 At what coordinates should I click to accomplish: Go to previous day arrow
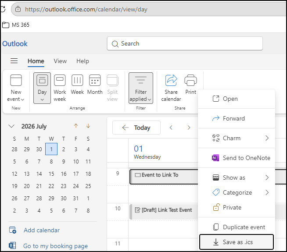point(171,128)
